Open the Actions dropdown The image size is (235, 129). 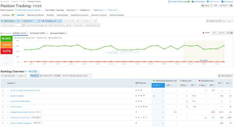[22, 76]
